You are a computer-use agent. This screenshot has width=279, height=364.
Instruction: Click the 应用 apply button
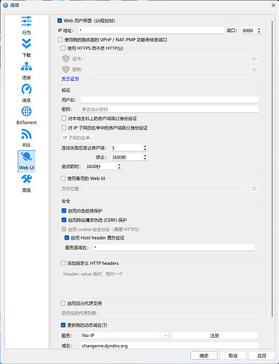[x=262, y=356]
